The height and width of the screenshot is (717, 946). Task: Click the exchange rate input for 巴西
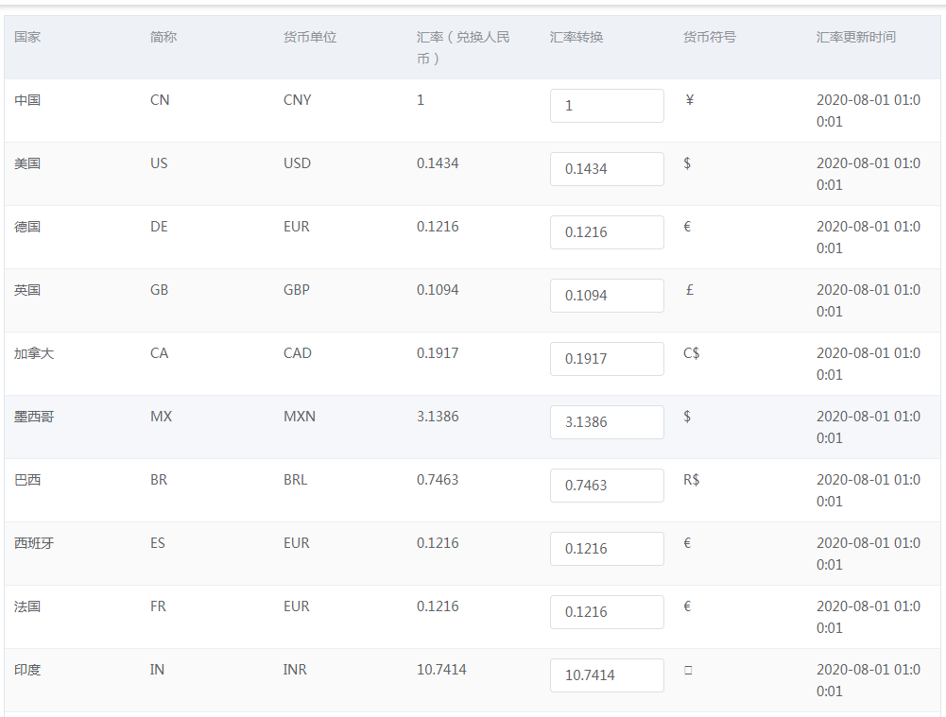(607, 487)
